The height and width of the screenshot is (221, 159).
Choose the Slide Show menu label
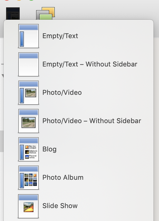point(60,206)
